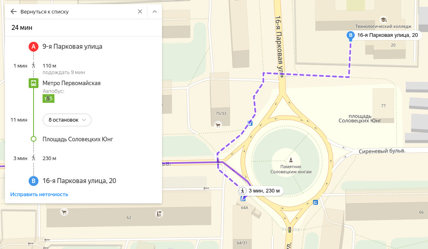Click the hardware store icon in building 62
The image size is (428, 249).
159,214
